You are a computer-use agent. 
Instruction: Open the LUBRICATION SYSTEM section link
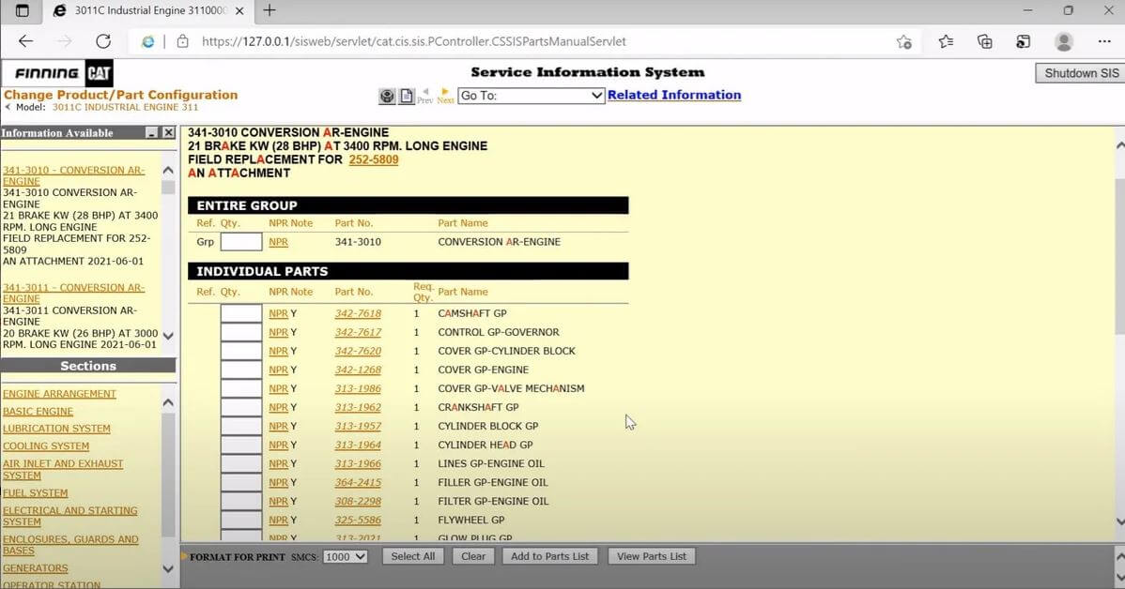tap(56, 429)
